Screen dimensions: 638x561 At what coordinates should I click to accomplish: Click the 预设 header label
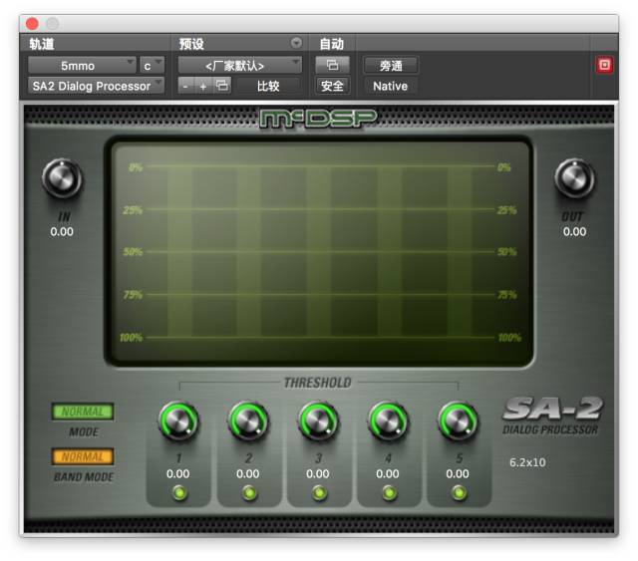(191, 43)
